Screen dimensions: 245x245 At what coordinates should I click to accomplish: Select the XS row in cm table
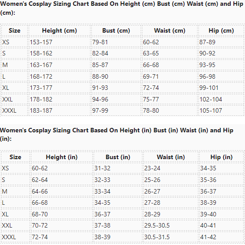coord(123,42)
